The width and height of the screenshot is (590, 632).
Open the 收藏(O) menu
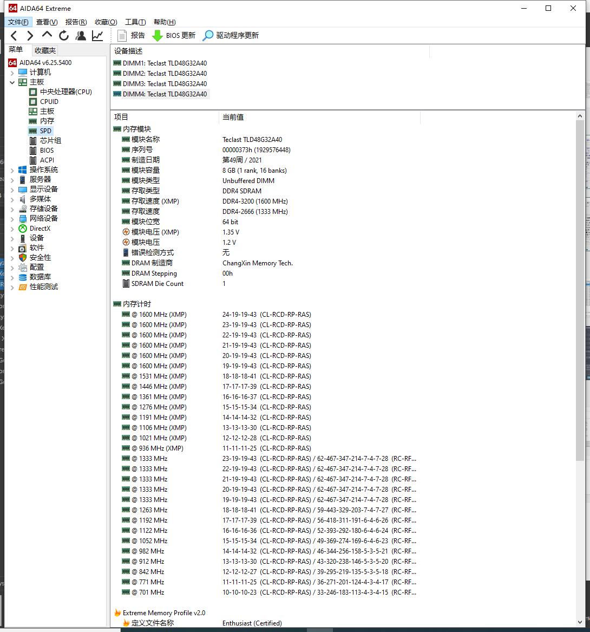(106, 22)
